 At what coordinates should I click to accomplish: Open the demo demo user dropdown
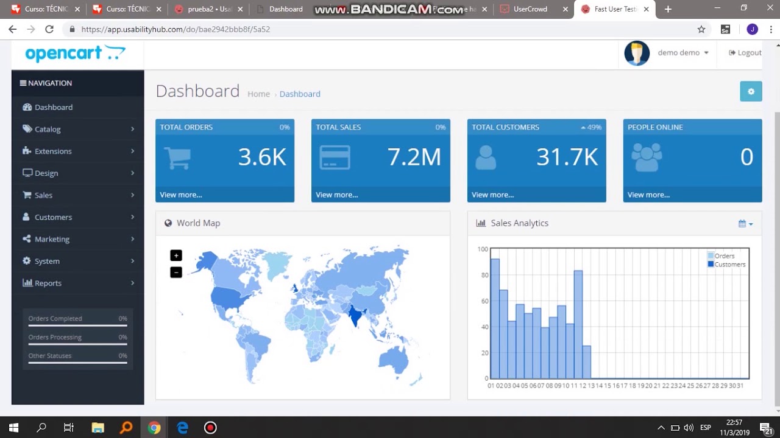[x=683, y=53]
